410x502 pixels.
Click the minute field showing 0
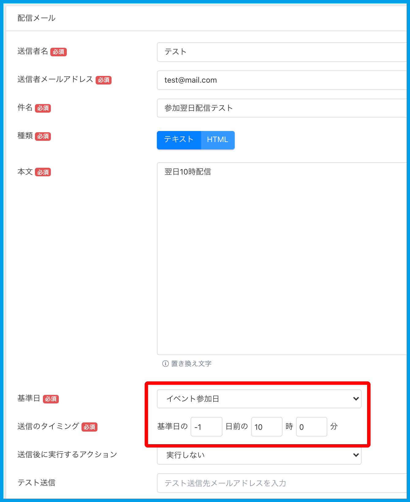[x=311, y=427]
